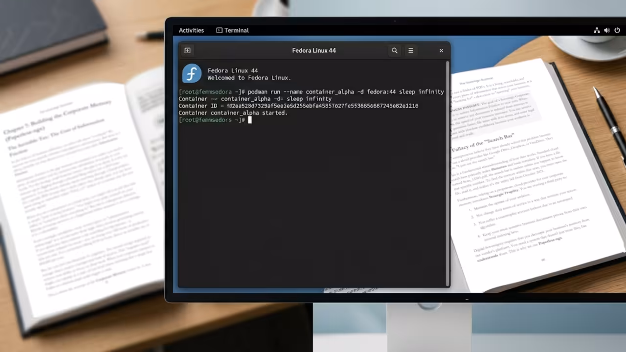Click the "Fedora Linux 44" window title
626x352 pixels.
314,50
